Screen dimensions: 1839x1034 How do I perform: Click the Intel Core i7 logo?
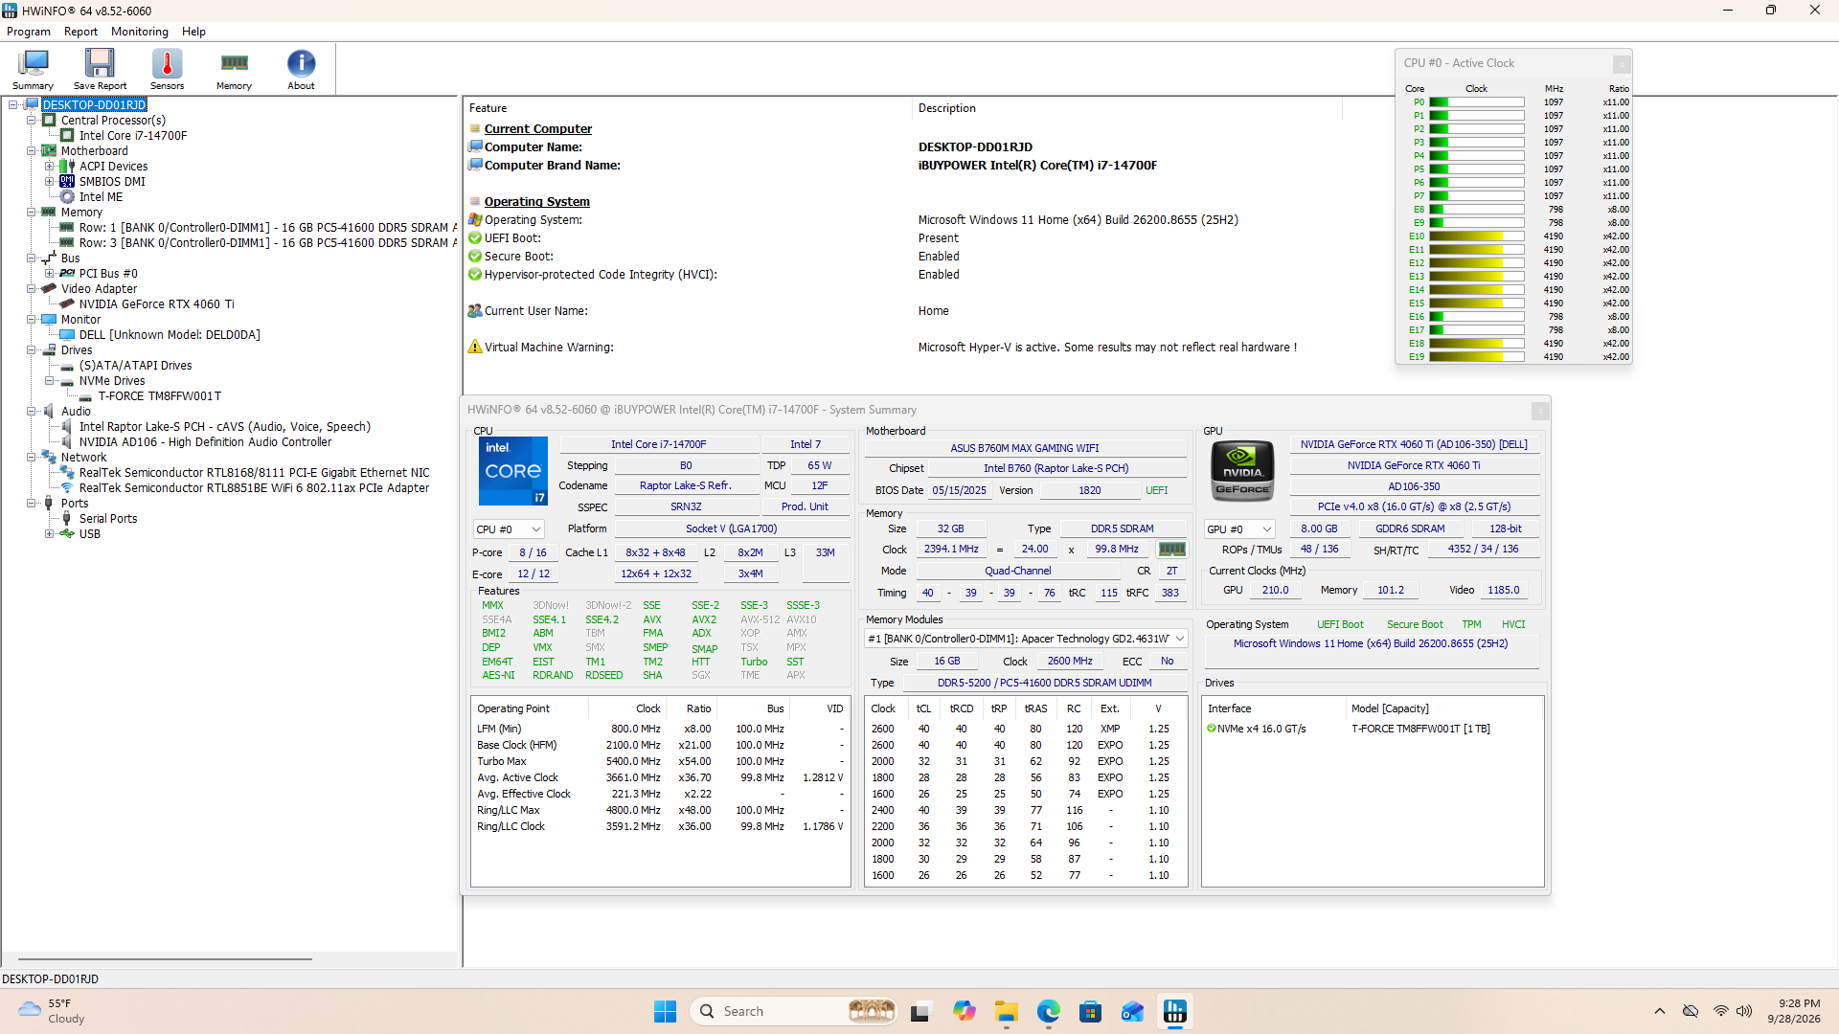click(512, 470)
